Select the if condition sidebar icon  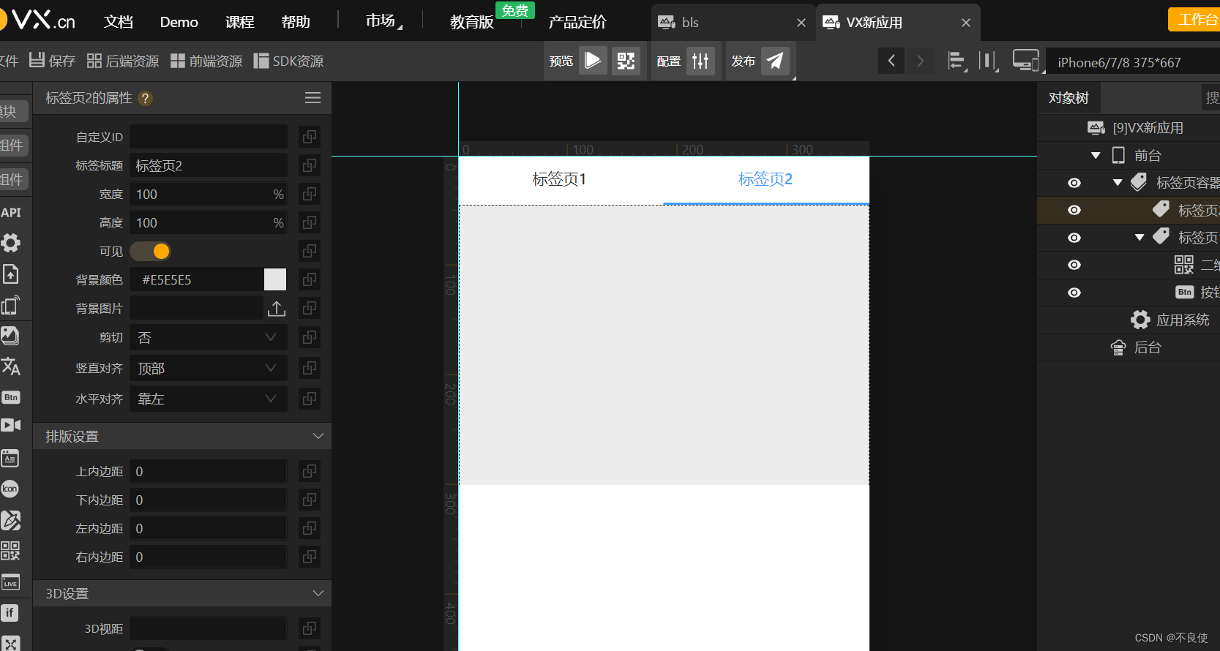(10, 613)
